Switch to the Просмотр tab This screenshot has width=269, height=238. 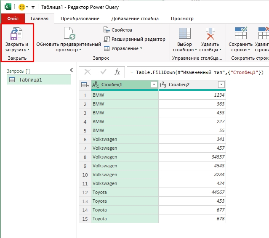click(x=182, y=19)
